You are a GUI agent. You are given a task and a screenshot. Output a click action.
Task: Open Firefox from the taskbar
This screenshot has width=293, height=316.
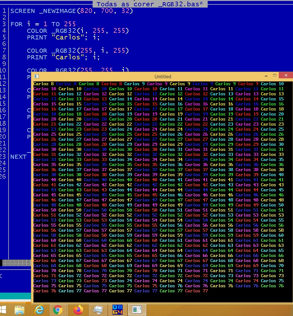point(78,310)
